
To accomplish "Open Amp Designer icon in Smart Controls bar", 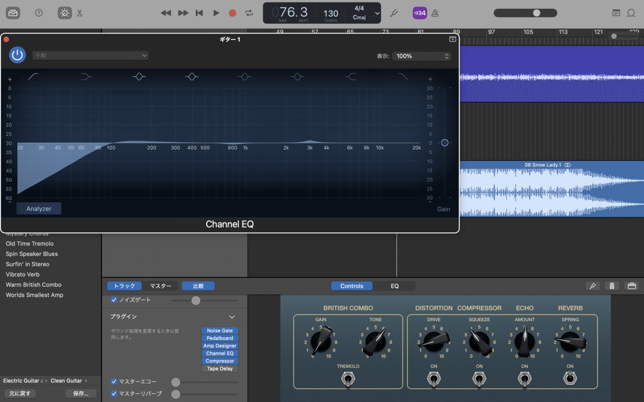I will (612, 286).
